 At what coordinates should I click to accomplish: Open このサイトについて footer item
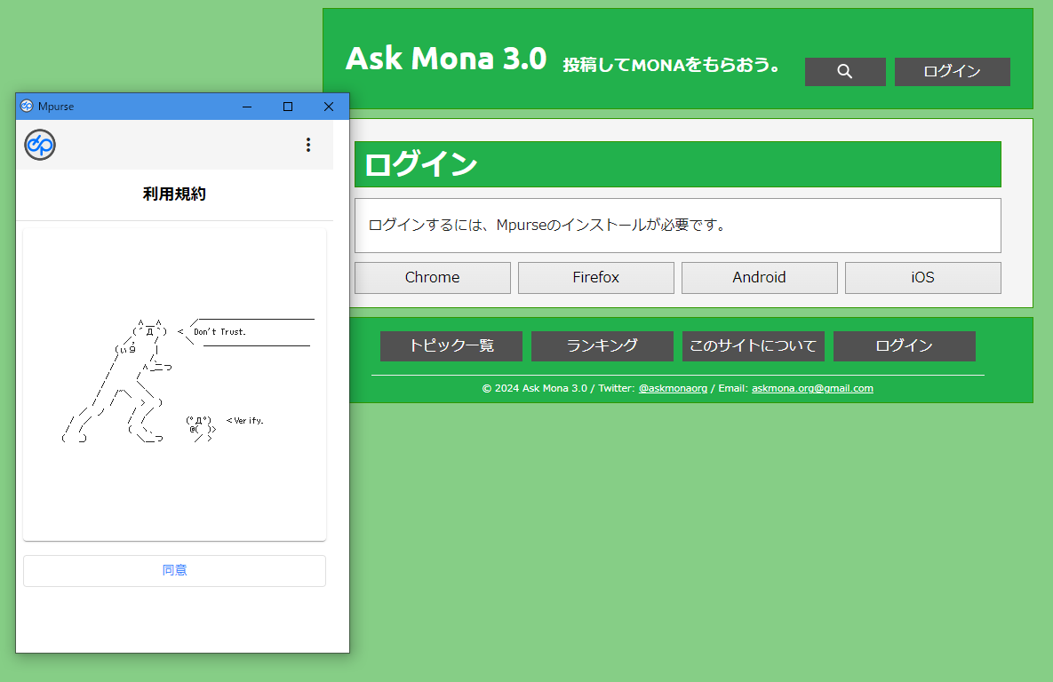754,346
